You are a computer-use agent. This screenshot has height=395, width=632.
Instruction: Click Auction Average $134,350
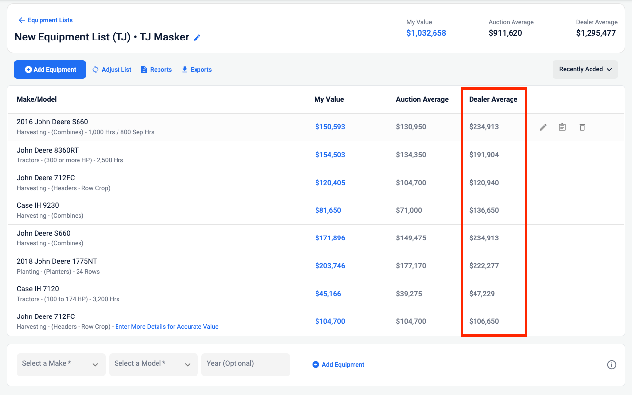point(411,155)
